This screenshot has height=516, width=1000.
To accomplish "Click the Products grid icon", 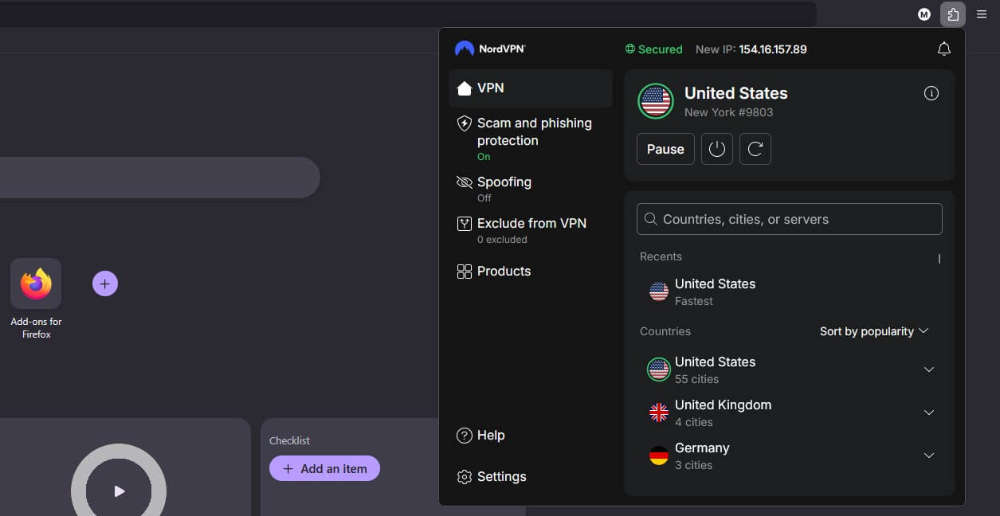I will [464, 272].
